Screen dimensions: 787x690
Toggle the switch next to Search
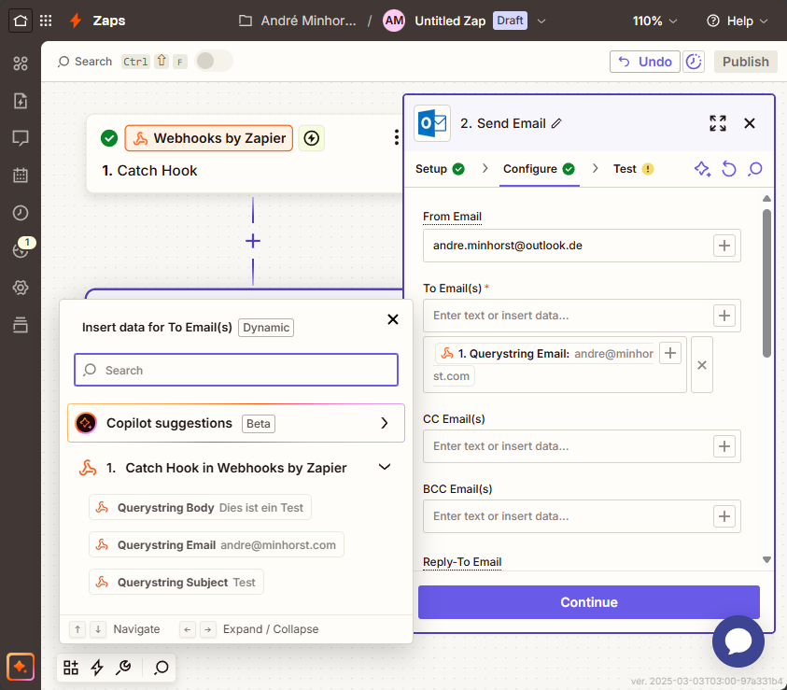213,62
